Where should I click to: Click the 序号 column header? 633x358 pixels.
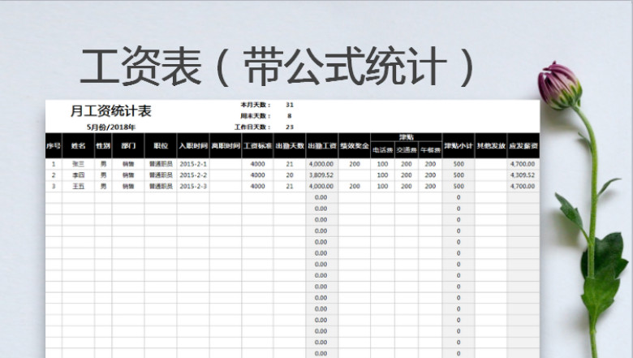pos(54,145)
